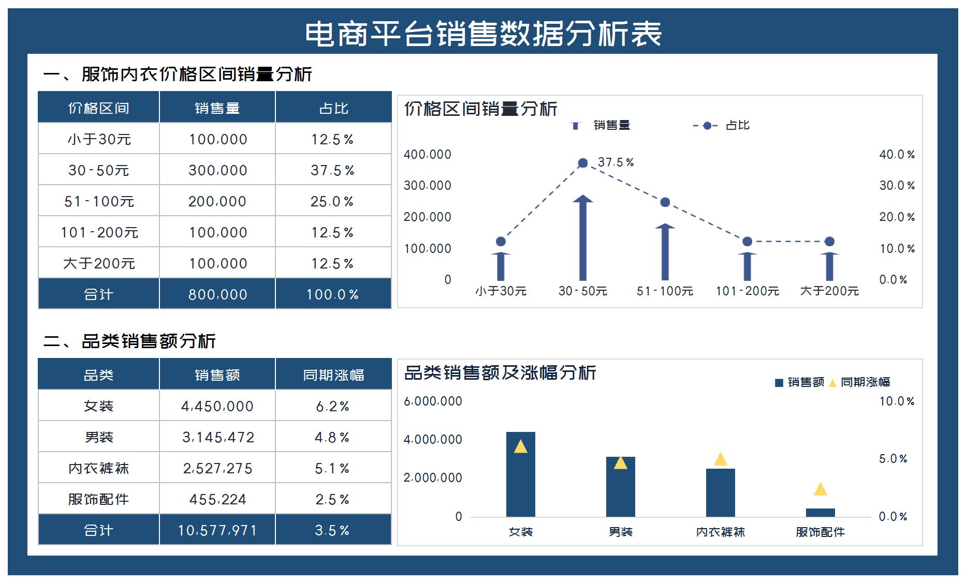Click the 37.5% data point marker

[583, 162]
